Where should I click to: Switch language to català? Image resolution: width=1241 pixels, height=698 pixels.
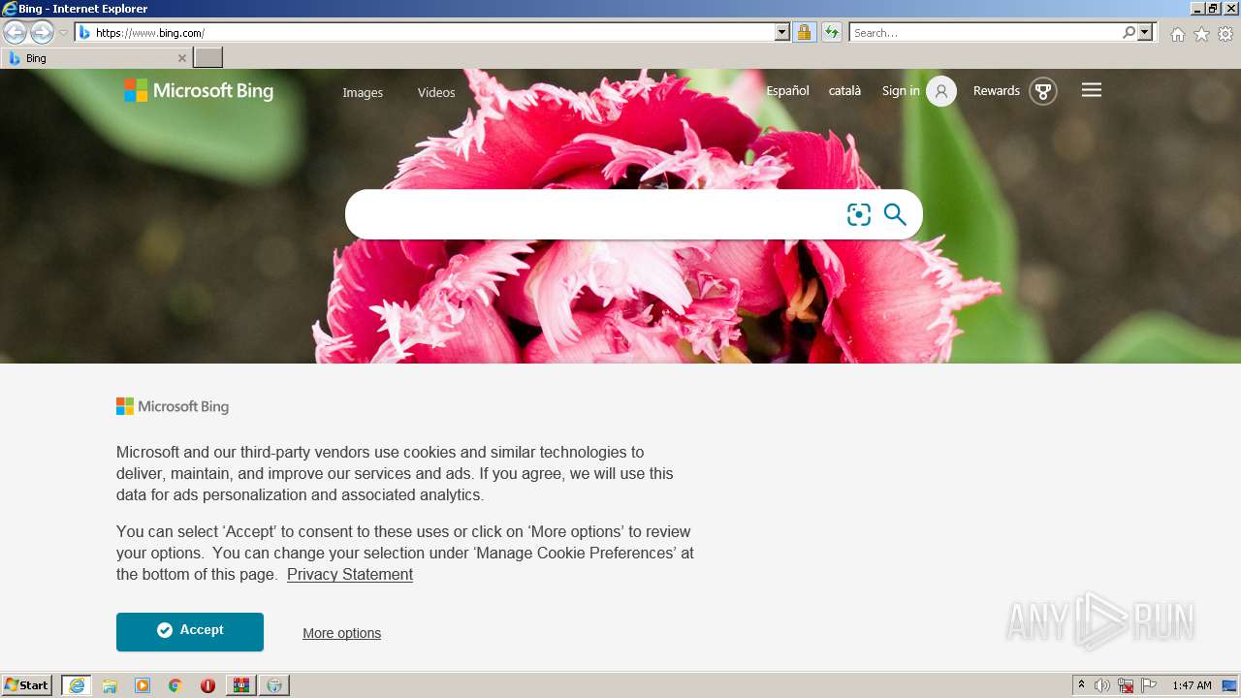[x=844, y=91]
